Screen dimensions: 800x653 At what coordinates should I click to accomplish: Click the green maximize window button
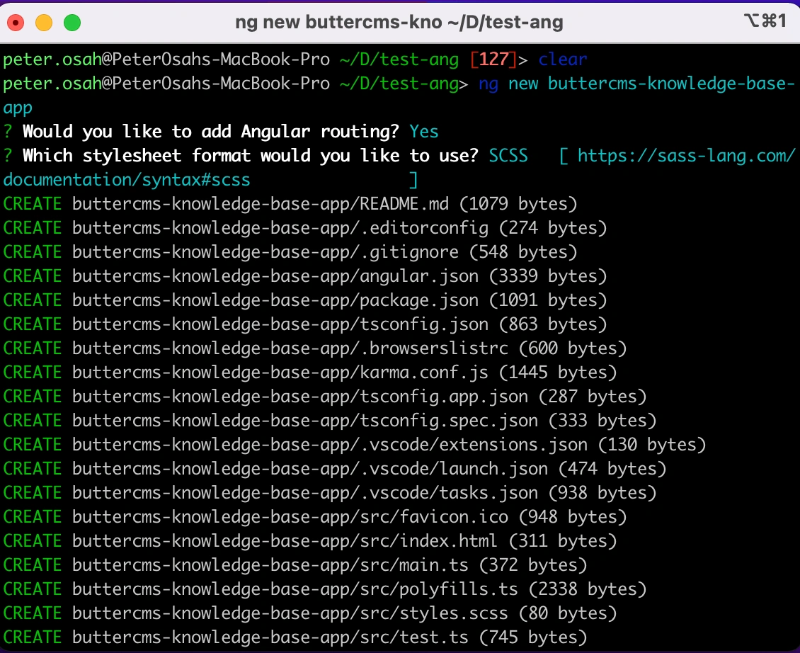[x=72, y=23]
